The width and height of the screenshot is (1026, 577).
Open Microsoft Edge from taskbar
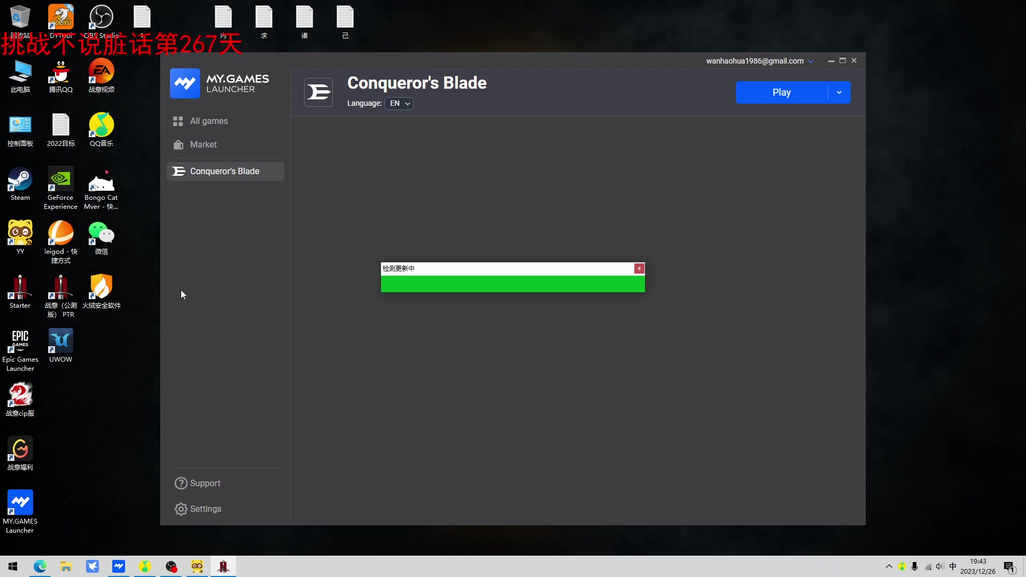[40, 566]
